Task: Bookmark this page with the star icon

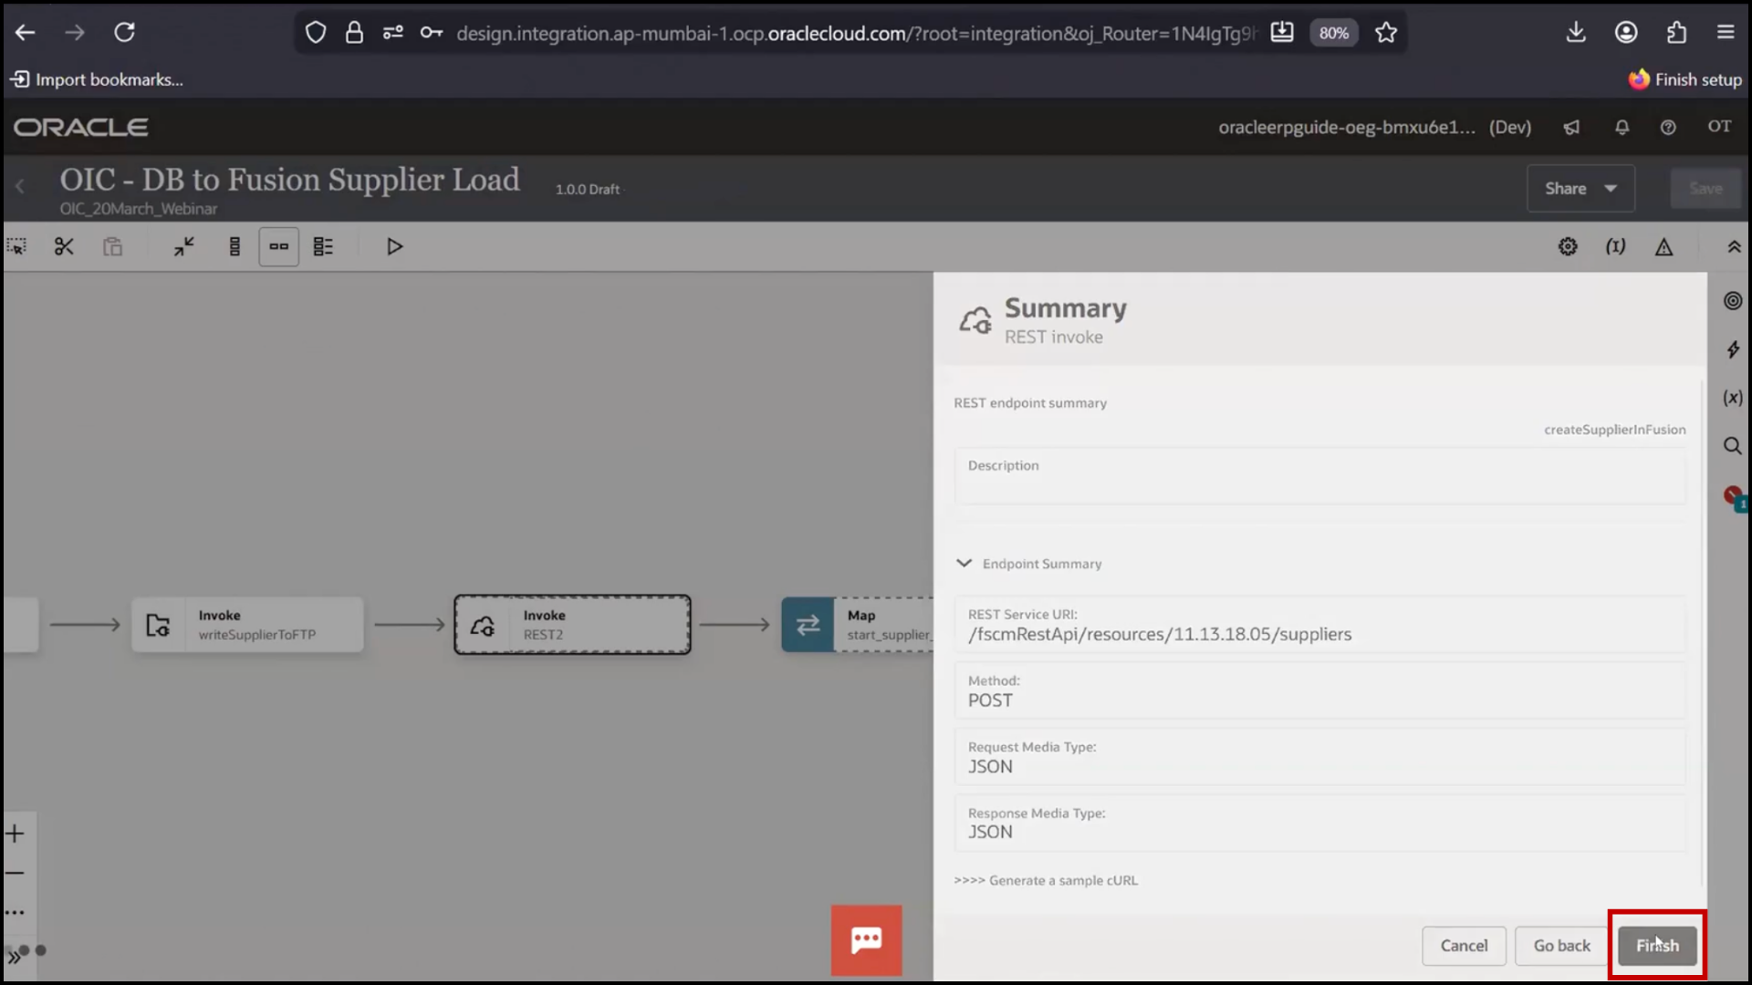Action: 1386,33
